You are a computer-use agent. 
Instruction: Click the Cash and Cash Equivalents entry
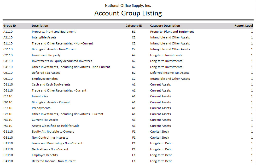coord(51,84)
